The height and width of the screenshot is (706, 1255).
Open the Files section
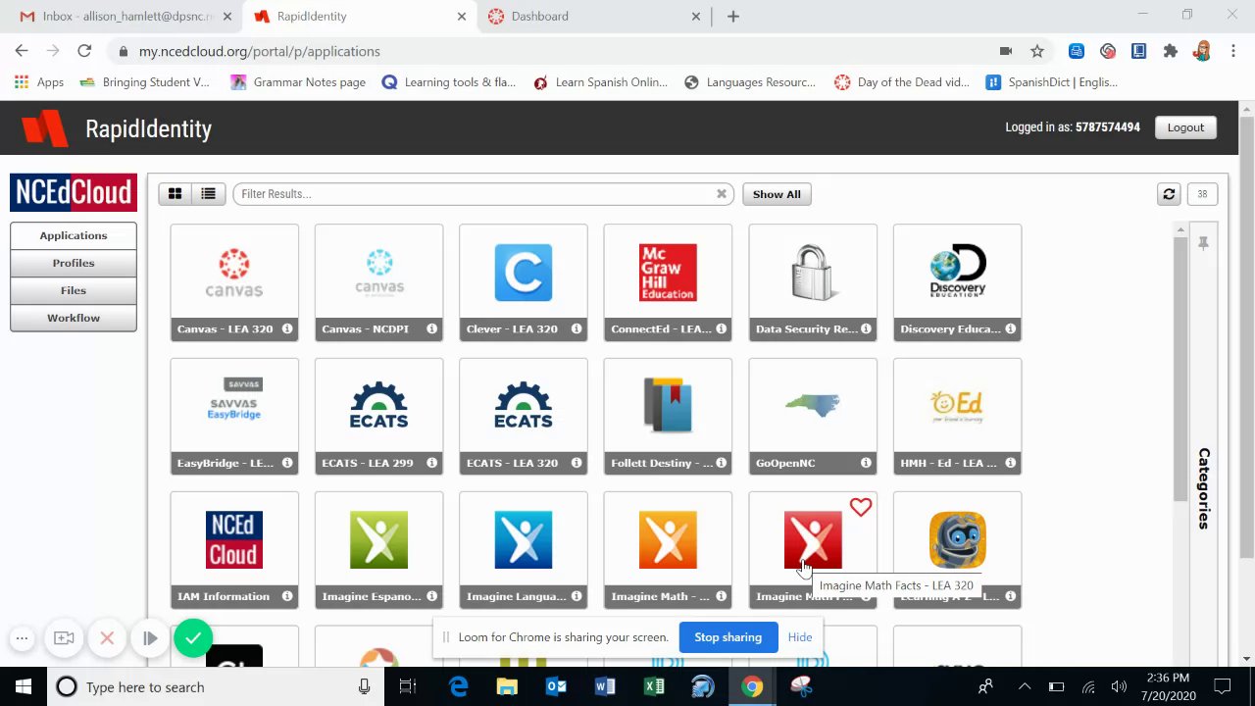pos(74,290)
